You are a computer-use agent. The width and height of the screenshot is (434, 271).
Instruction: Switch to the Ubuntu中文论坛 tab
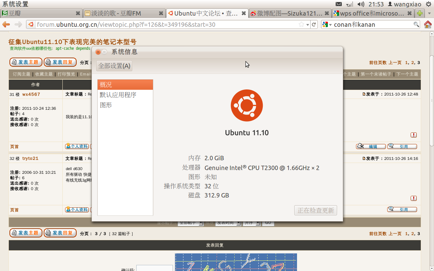click(207, 14)
